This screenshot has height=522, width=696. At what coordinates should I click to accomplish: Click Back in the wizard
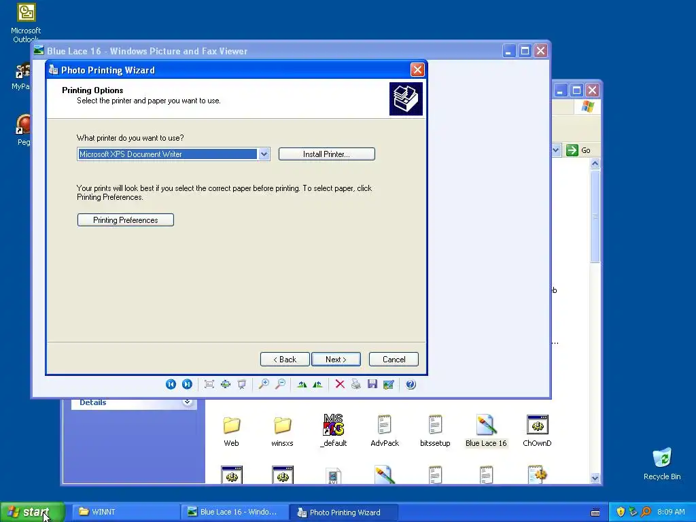[285, 360]
